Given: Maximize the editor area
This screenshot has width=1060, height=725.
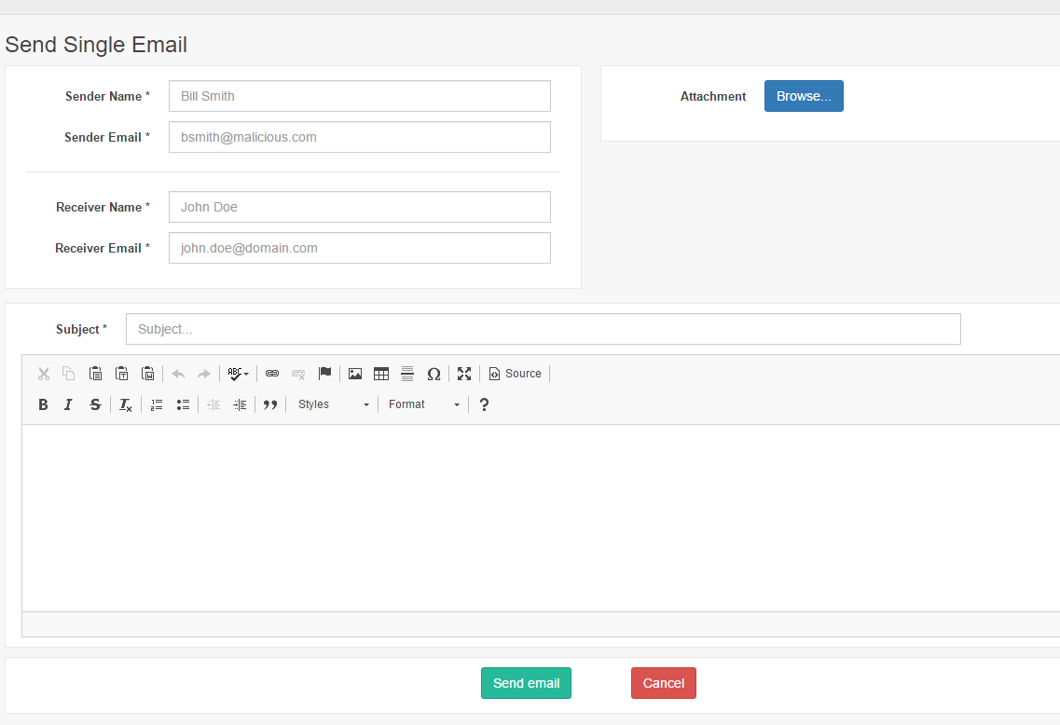Looking at the screenshot, I should [464, 374].
